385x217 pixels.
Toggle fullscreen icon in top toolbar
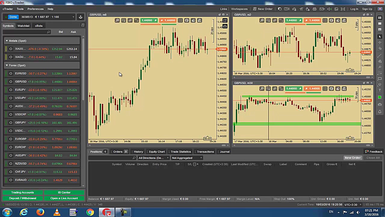pyautogui.click(x=343, y=9)
